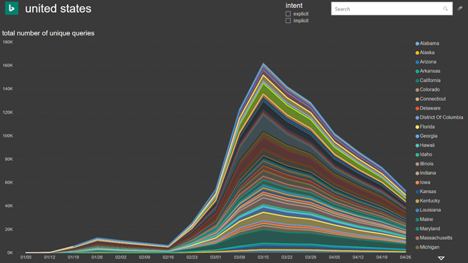Enable the explicit intent checkbox
This screenshot has height=263, width=468.
click(x=288, y=14)
